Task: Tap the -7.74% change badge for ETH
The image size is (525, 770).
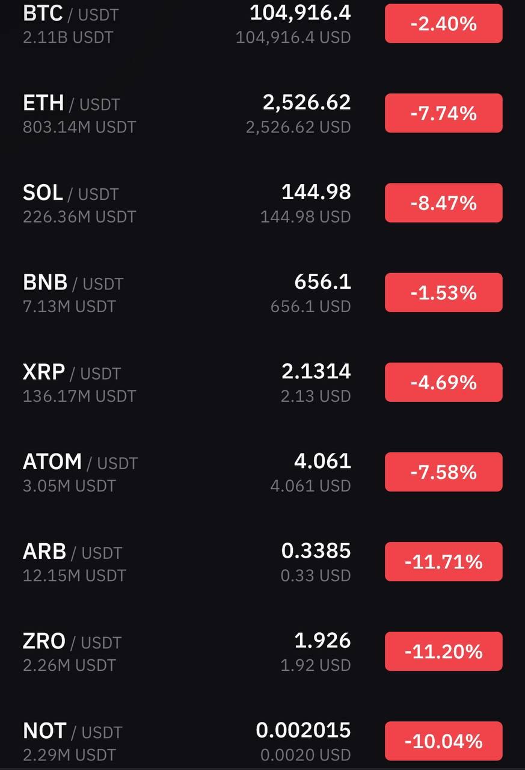Action: coord(443,113)
